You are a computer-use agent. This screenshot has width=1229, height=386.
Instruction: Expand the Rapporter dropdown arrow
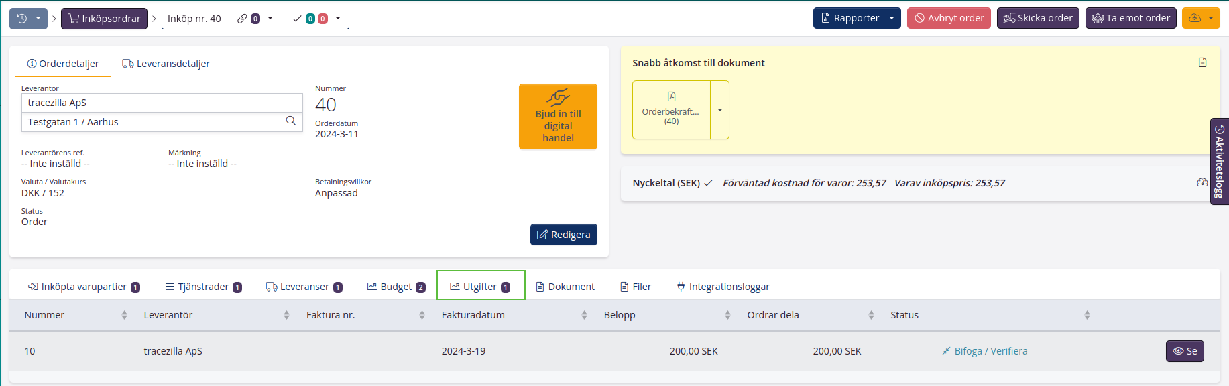(891, 19)
